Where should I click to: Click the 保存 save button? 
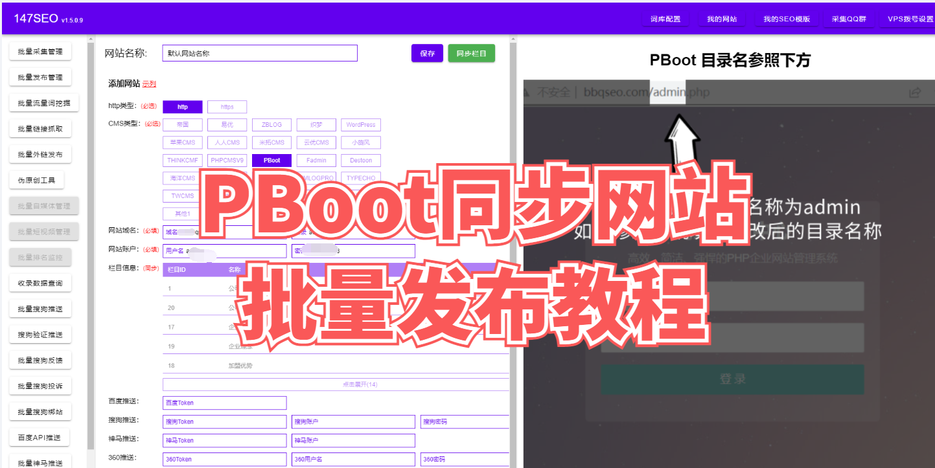click(427, 54)
